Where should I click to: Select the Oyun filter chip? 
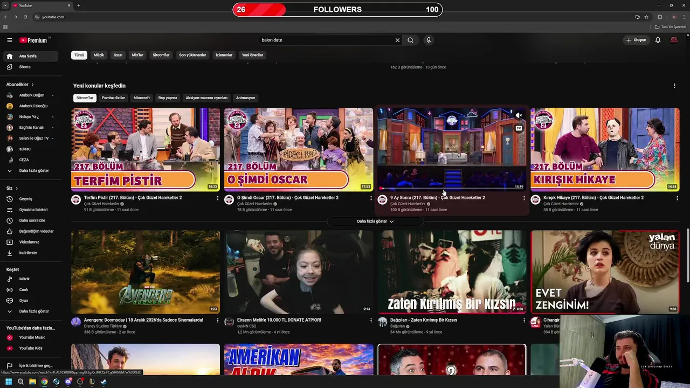click(x=118, y=55)
